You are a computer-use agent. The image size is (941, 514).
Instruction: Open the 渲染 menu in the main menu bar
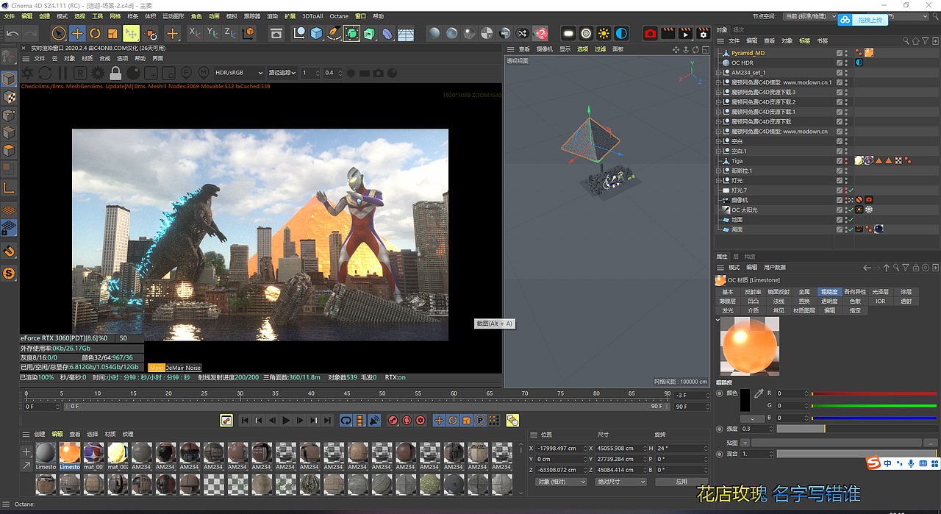pos(272,16)
